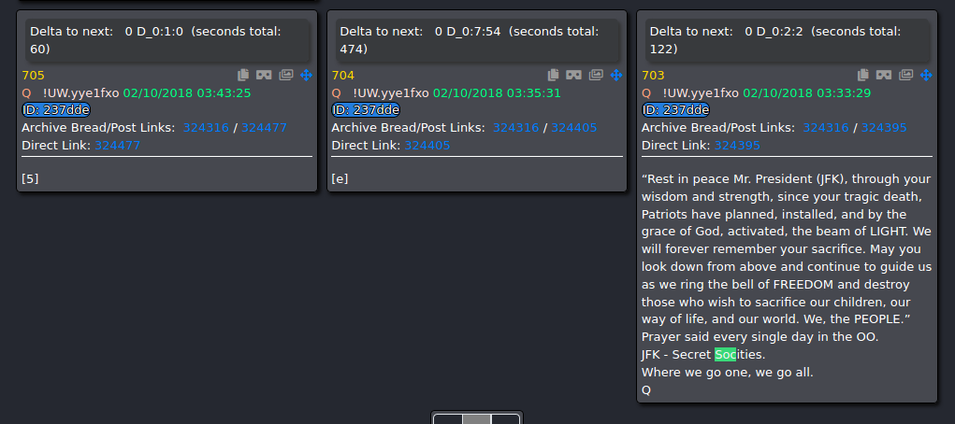Click the line "Where we go one, we go all."
The image size is (955, 424).
(x=727, y=372)
